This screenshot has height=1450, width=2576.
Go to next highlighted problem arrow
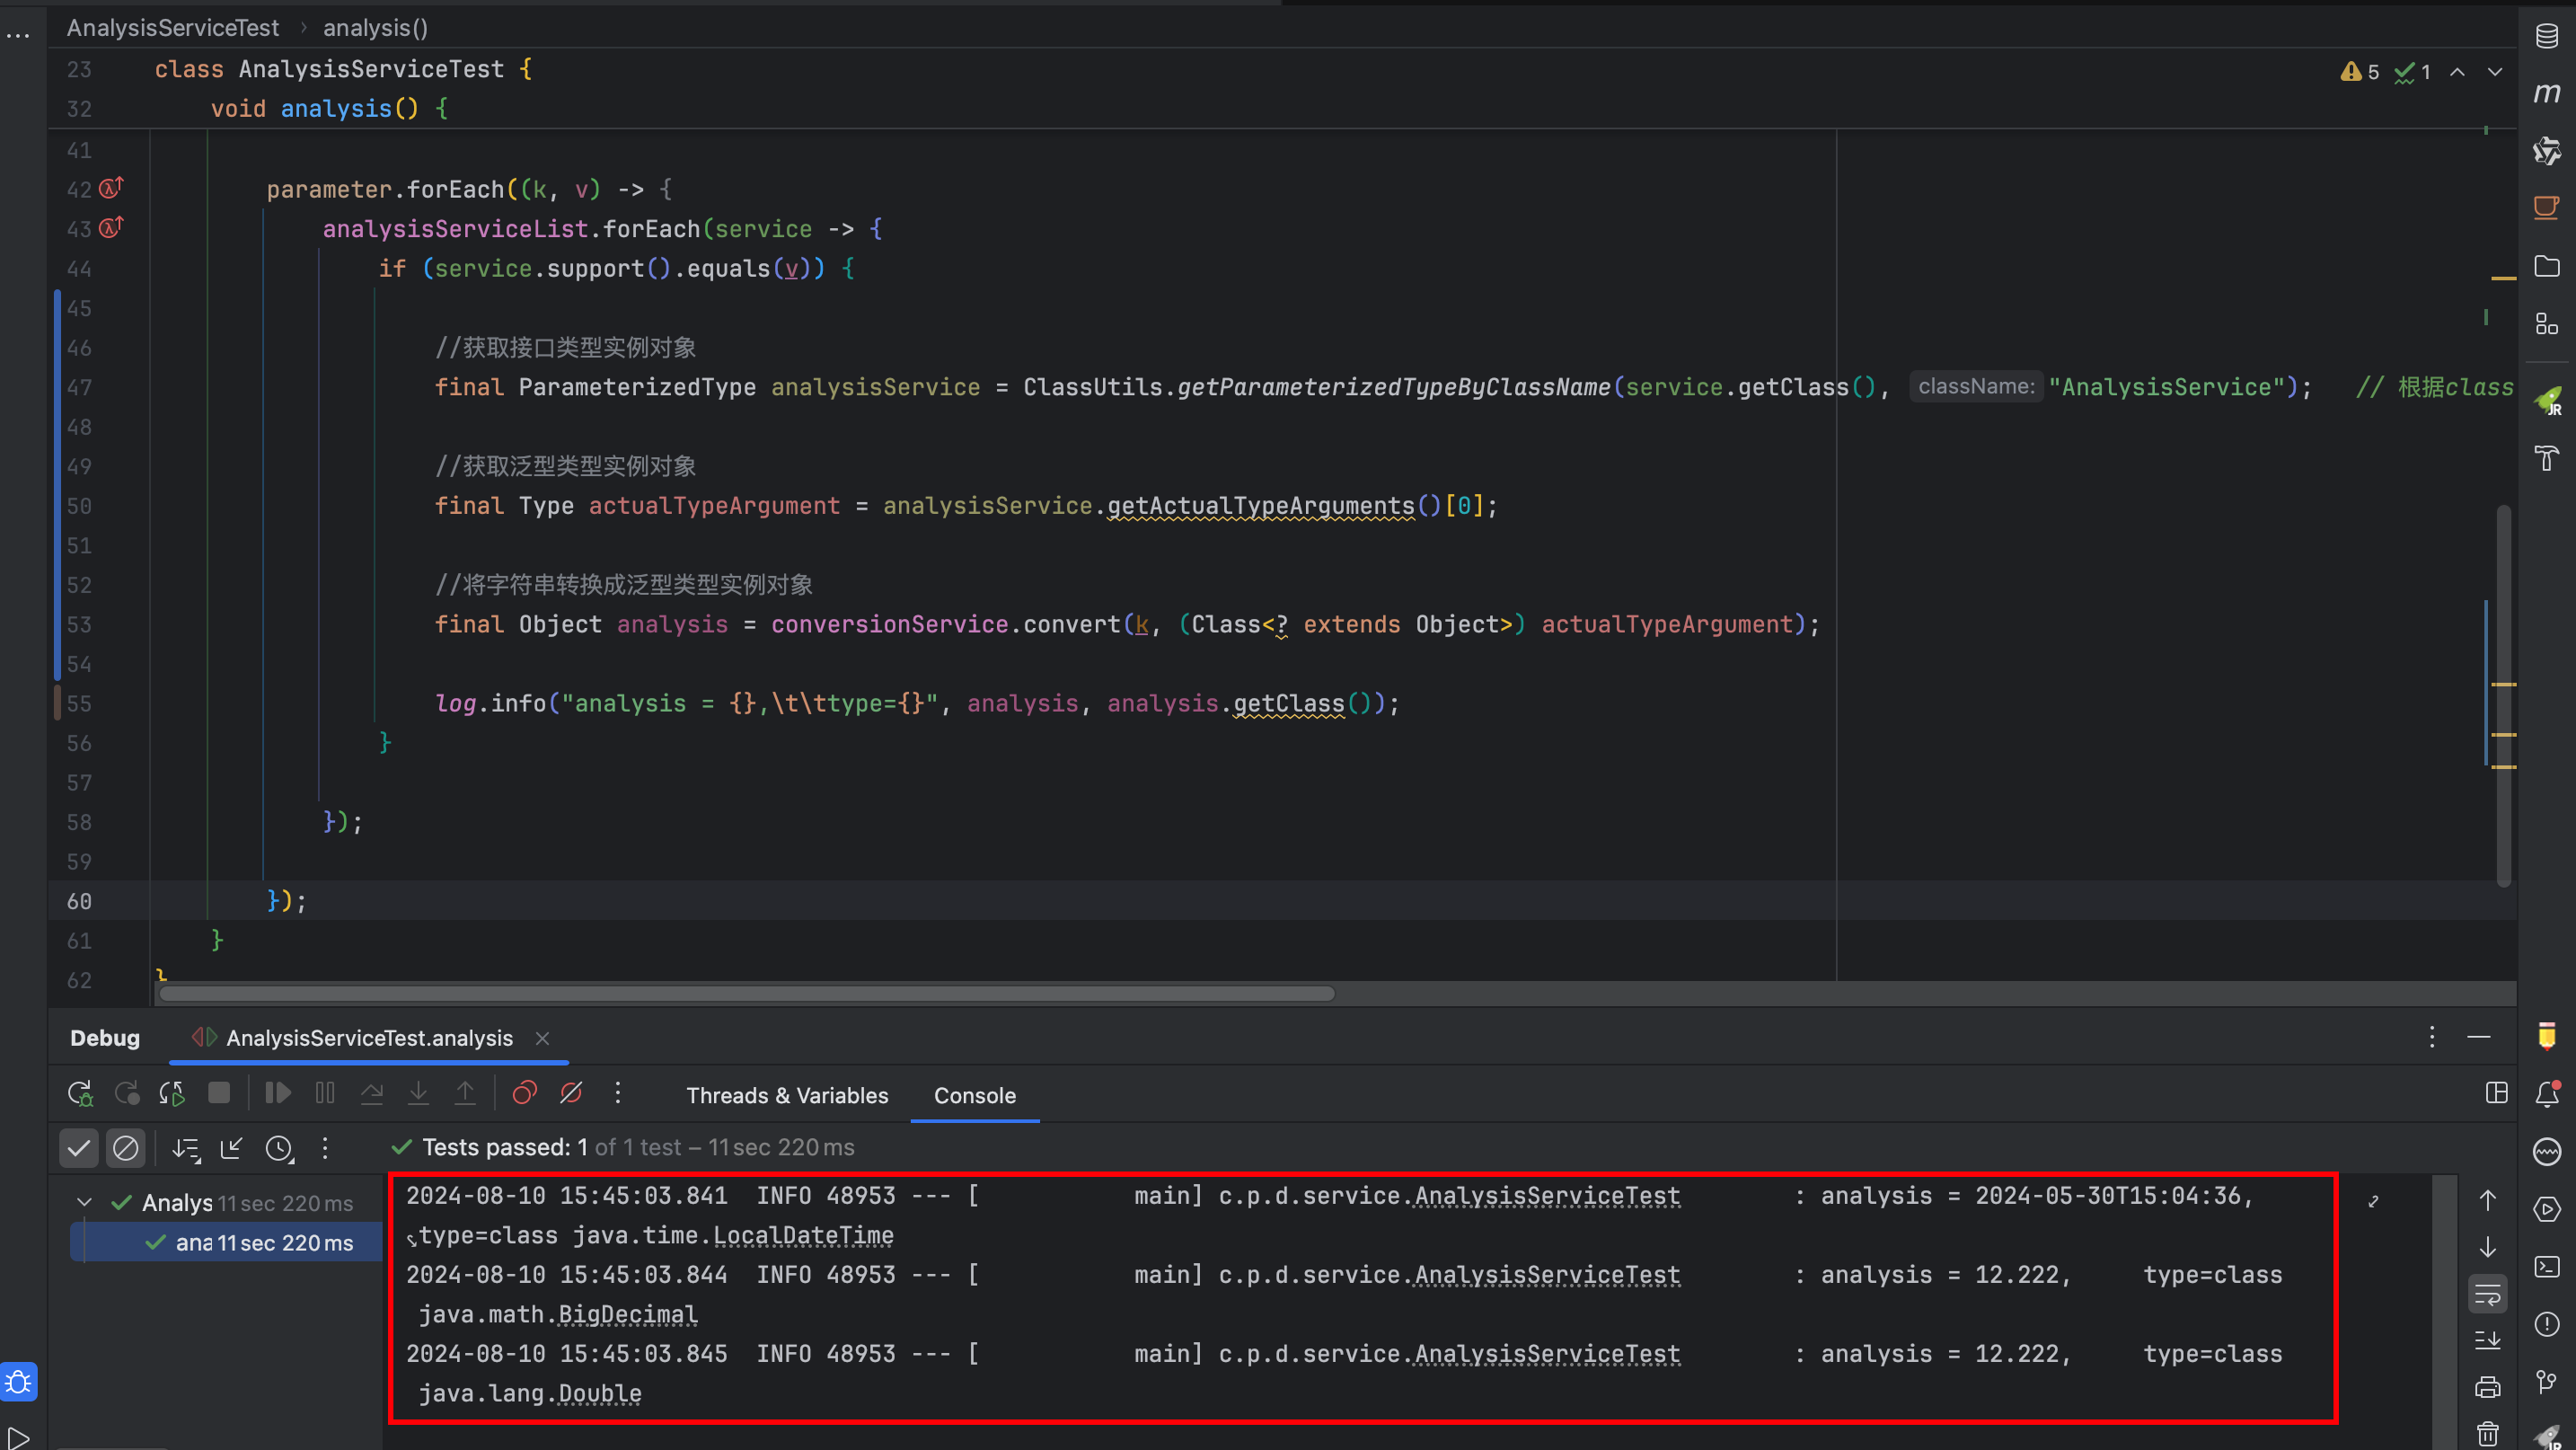tap(2495, 72)
